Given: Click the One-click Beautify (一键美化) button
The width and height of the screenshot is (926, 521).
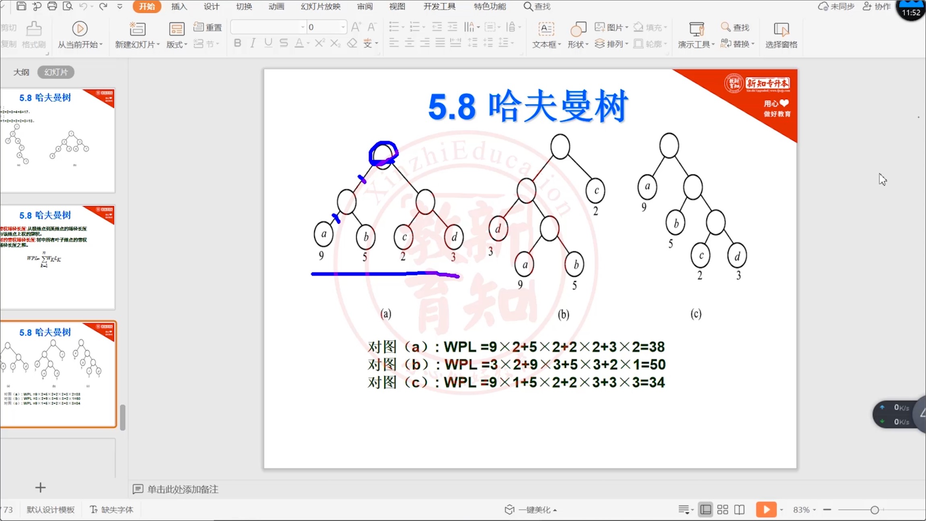Looking at the screenshot, I should (531, 510).
